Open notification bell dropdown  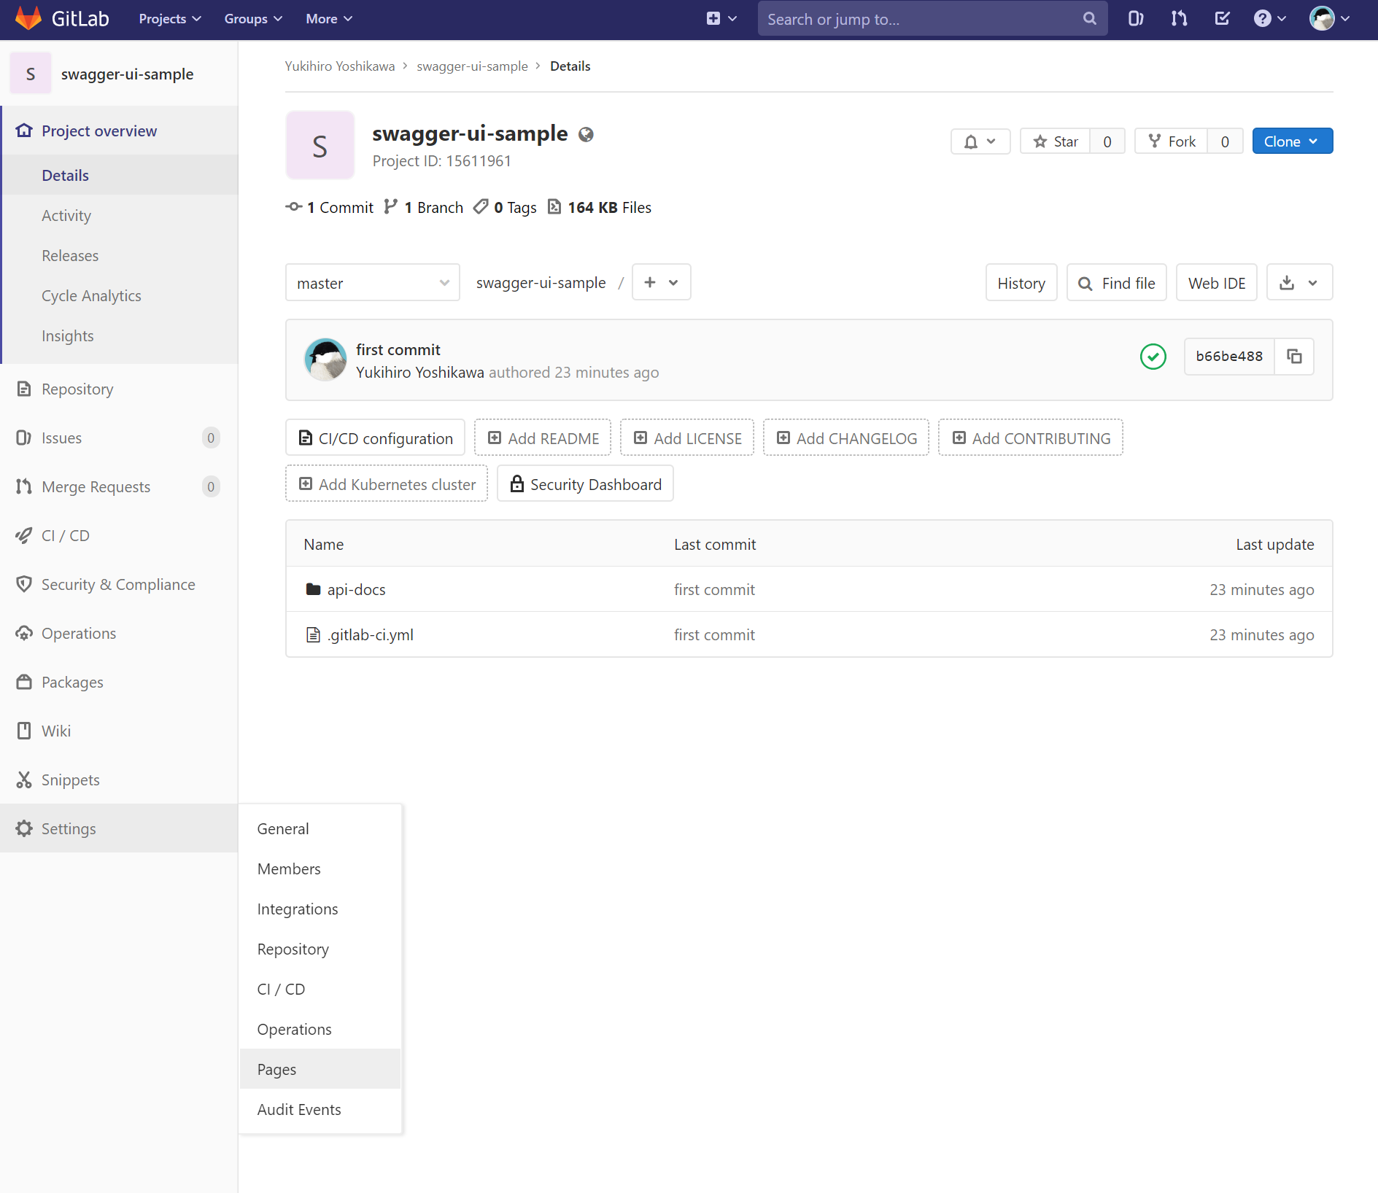[980, 141]
